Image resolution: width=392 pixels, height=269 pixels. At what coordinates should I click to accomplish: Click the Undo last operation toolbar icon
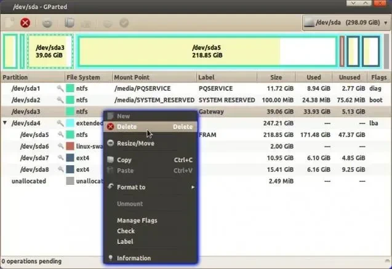(x=108, y=23)
